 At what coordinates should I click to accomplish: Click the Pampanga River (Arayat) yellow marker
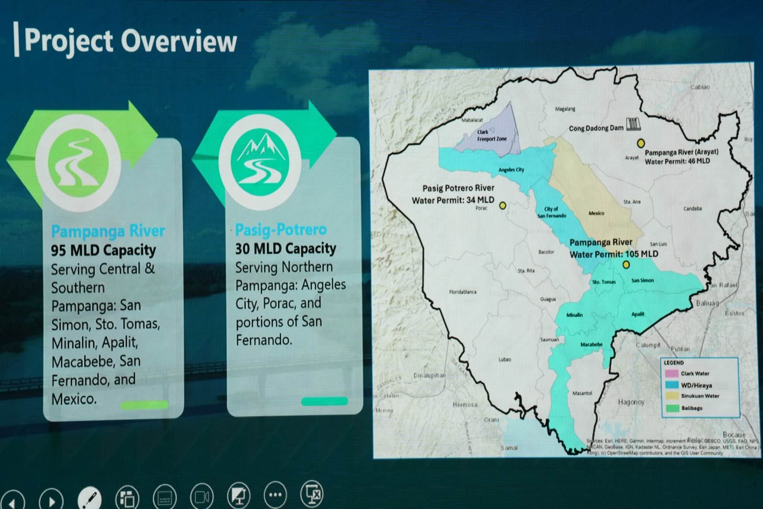[x=641, y=143]
